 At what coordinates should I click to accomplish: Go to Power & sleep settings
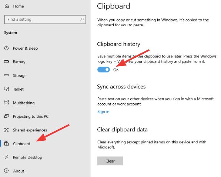(x=26, y=48)
